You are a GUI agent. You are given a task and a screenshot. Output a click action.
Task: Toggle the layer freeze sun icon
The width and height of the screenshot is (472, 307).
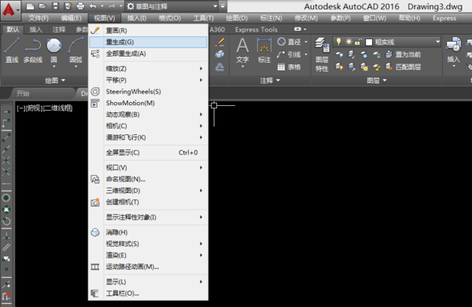[348, 42]
